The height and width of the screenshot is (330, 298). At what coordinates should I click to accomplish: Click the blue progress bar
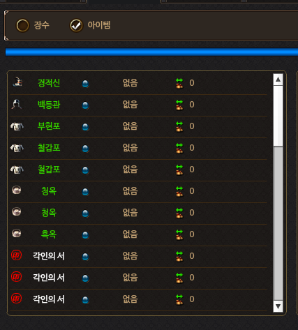151,52
